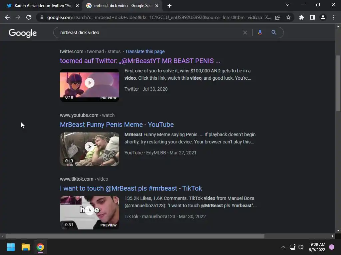The height and width of the screenshot is (255, 341).
Task: Play the 0:13 YouTube video thumbnail
Action: (90, 149)
